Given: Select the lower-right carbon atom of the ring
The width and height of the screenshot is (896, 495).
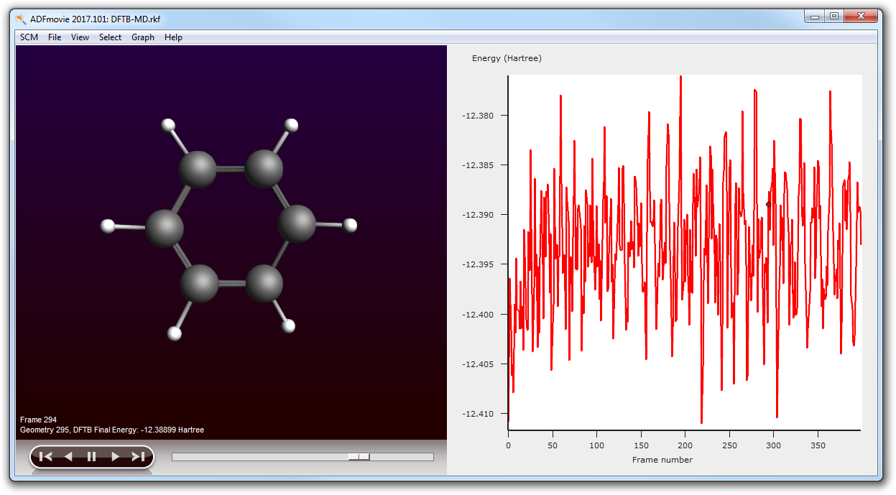Looking at the screenshot, I should coord(264,282).
